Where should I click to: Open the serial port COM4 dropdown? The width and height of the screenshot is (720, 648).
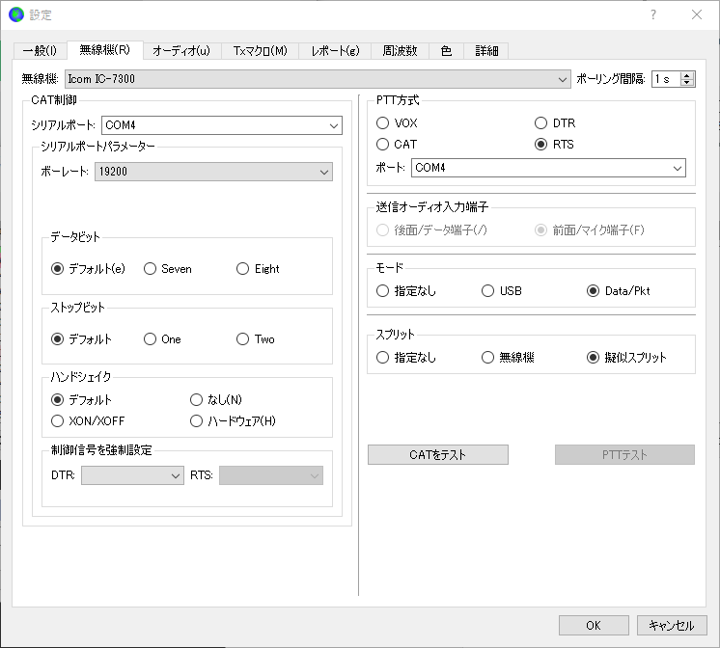[222, 125]
